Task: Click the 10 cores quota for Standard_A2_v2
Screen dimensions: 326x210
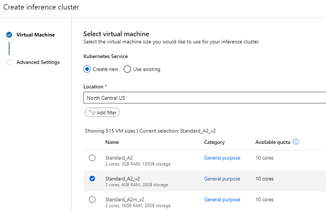Action: 265,179
